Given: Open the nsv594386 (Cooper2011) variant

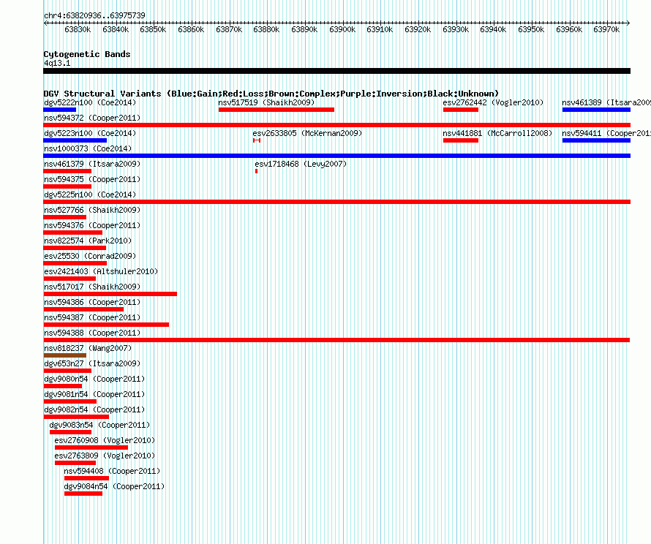Looking at the screenshot, I should click(92, 302).
